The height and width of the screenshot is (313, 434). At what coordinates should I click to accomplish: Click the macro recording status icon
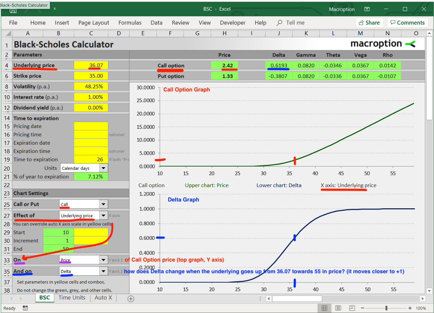(25, 308)
